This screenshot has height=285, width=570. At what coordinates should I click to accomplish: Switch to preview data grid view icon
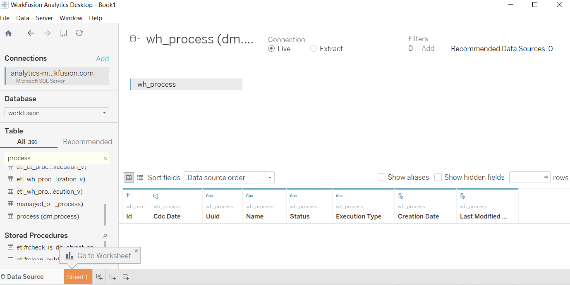click(x=129, y=178)
